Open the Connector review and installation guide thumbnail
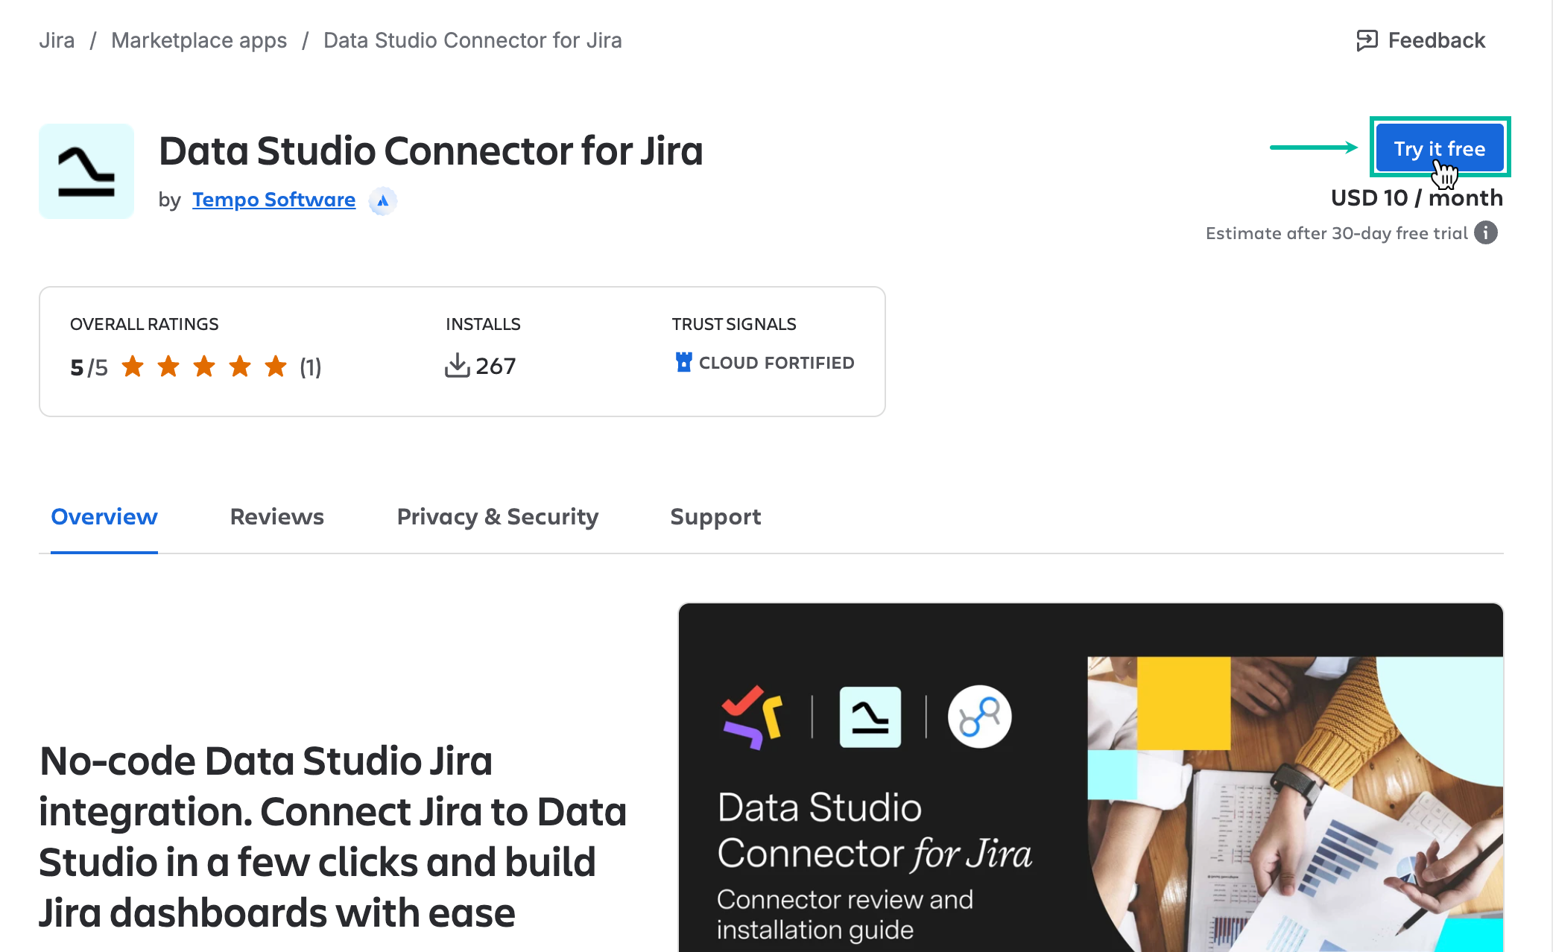Viewport: 1553px width, 952px height. point(1090,777)
